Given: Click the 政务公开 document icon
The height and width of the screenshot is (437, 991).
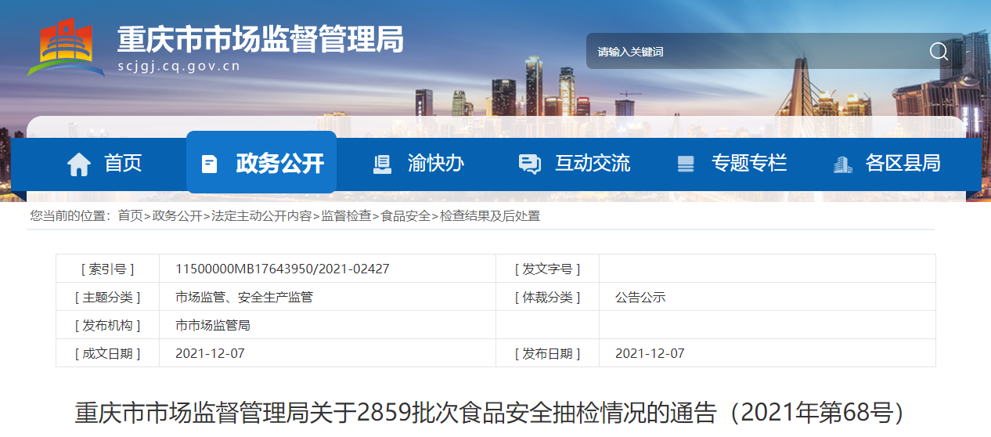Looking at the screenshot, I should pyautogui.click(x=209, y=164).
